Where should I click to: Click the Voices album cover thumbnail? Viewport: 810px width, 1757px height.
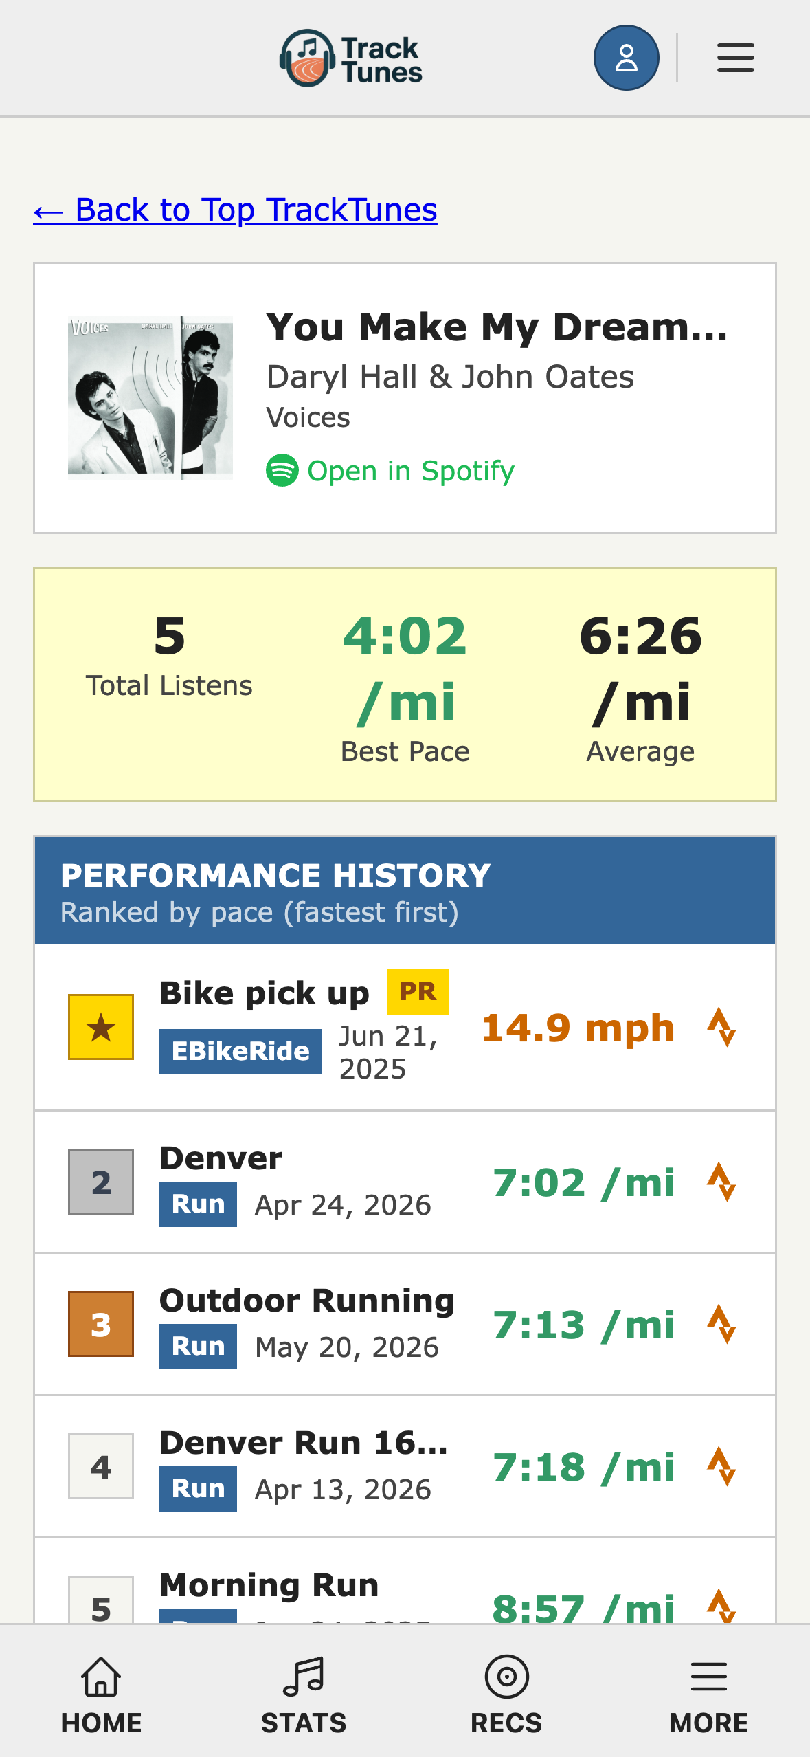pos(150,398)
